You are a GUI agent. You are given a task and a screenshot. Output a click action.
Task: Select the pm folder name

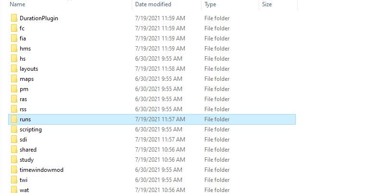[24, 89]
